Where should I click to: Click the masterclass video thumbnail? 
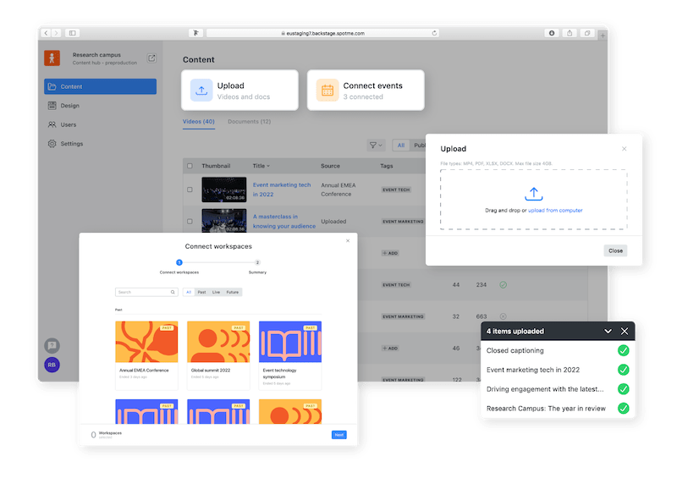[224, 221]
